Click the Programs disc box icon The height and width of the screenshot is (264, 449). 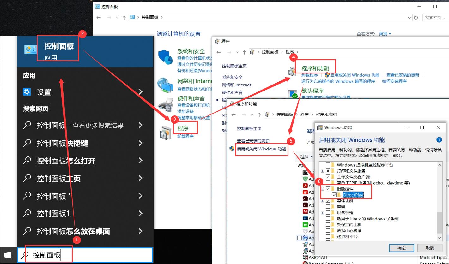[165, 132]
